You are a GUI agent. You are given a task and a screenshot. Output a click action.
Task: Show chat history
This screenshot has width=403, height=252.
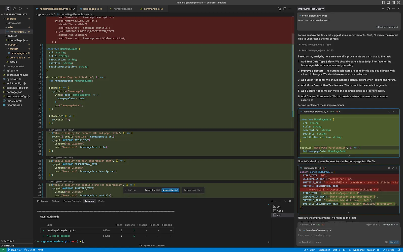[x=388, y=9]
